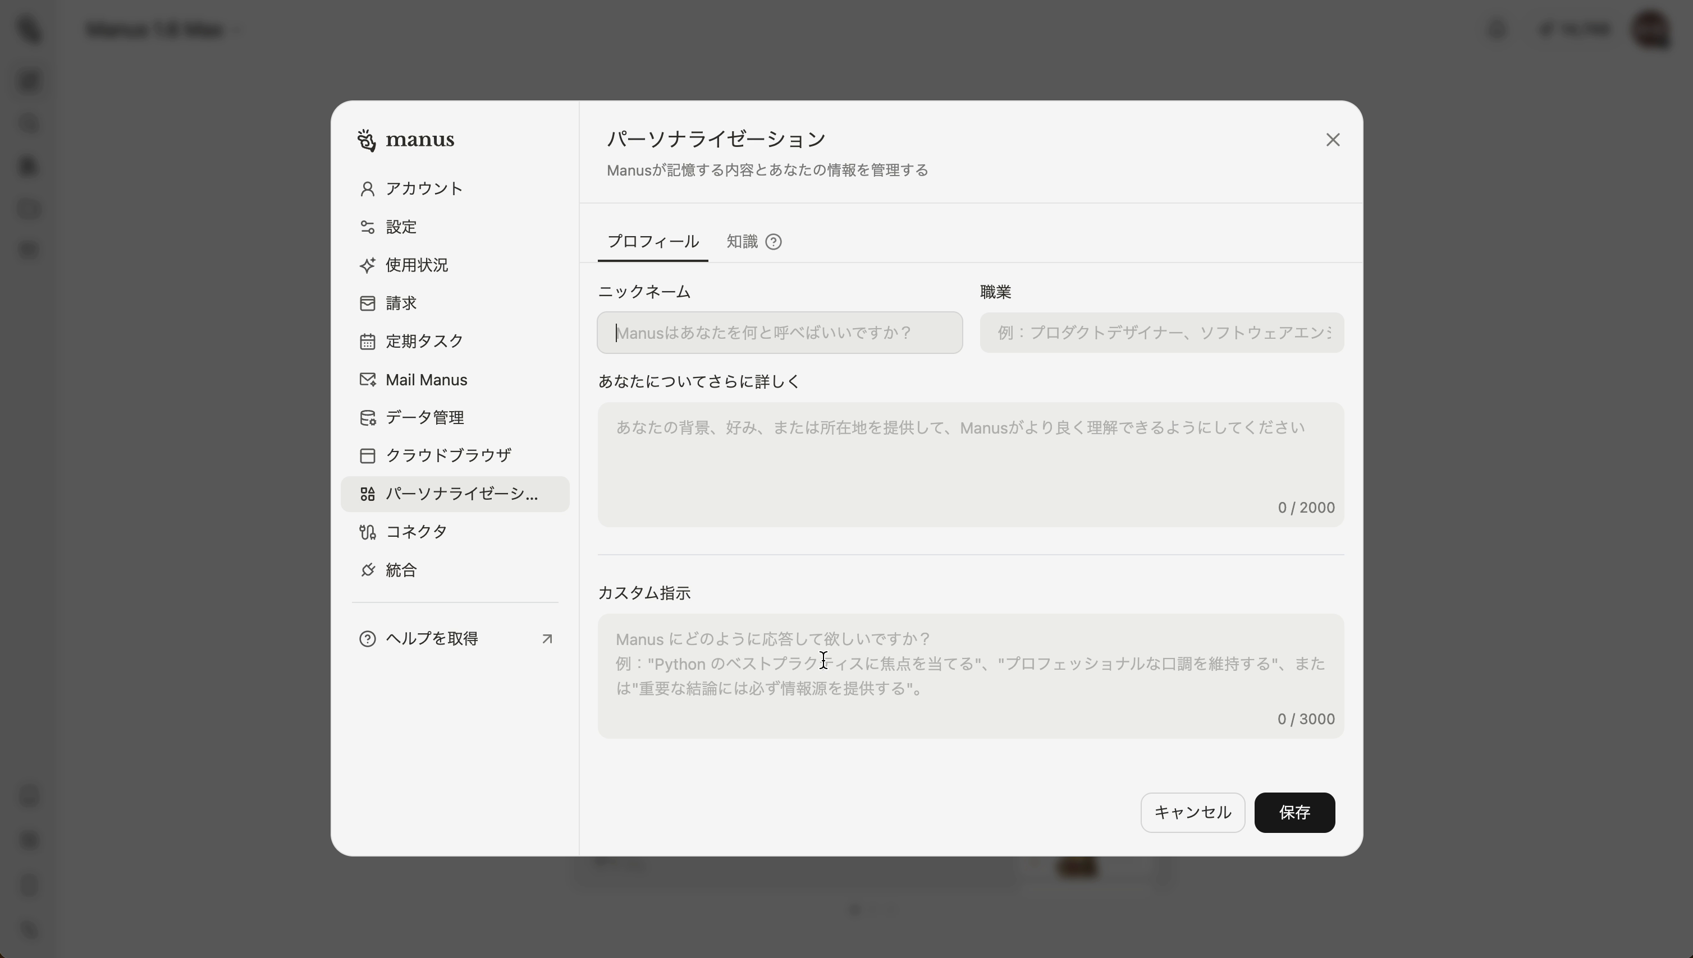Open the Mail Manus settings

click(426, 380)
